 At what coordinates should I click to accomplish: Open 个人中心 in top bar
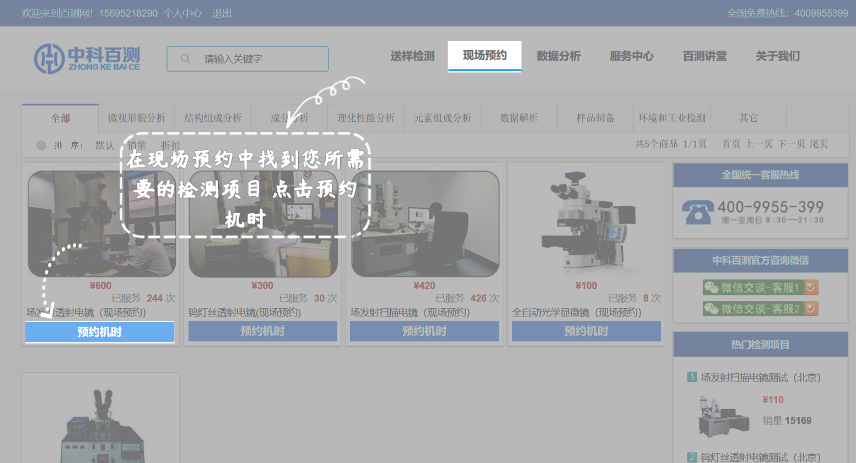pos(182,13)
